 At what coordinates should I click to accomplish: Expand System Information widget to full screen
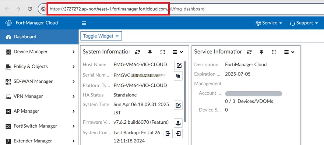163,52
